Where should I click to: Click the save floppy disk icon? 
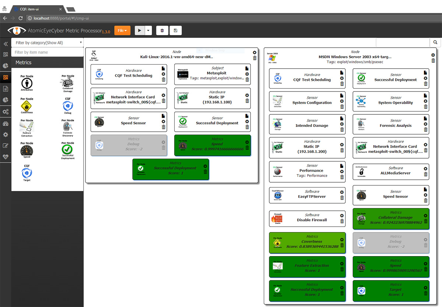(x=175, y=31)
